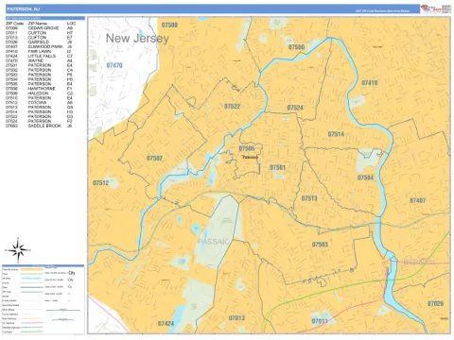Click the pale green Parks legend swatch

tap(31, 274)
